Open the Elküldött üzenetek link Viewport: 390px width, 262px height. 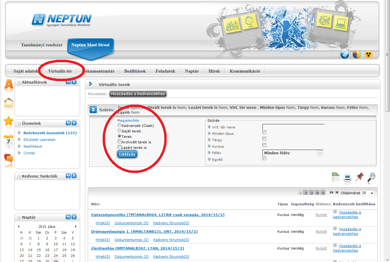[39, 140]
